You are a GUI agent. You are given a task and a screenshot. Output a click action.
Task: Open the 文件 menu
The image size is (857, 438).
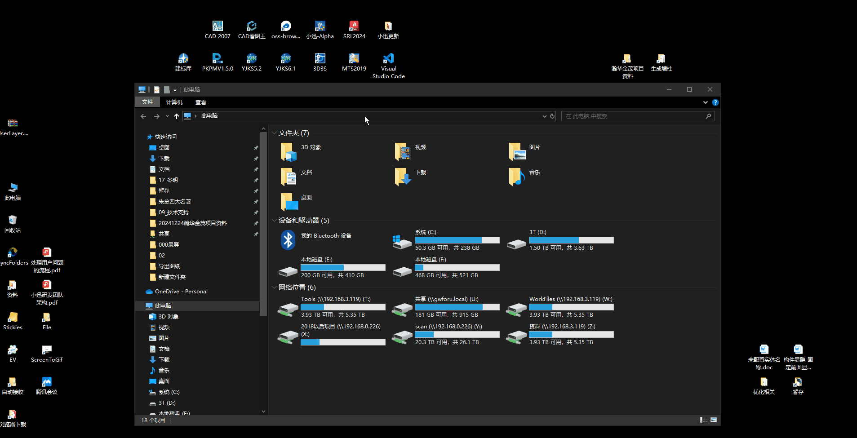click(x=147, y=102)
